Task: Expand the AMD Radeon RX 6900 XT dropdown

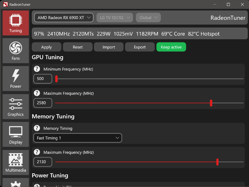Action: (64, 18)
